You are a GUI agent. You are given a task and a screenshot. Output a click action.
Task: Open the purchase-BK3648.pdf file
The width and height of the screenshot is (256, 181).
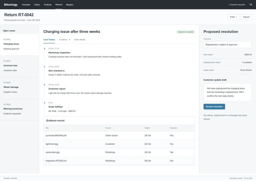pos(56,135)
